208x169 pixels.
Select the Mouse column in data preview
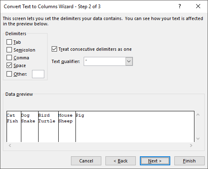[67, 126]
